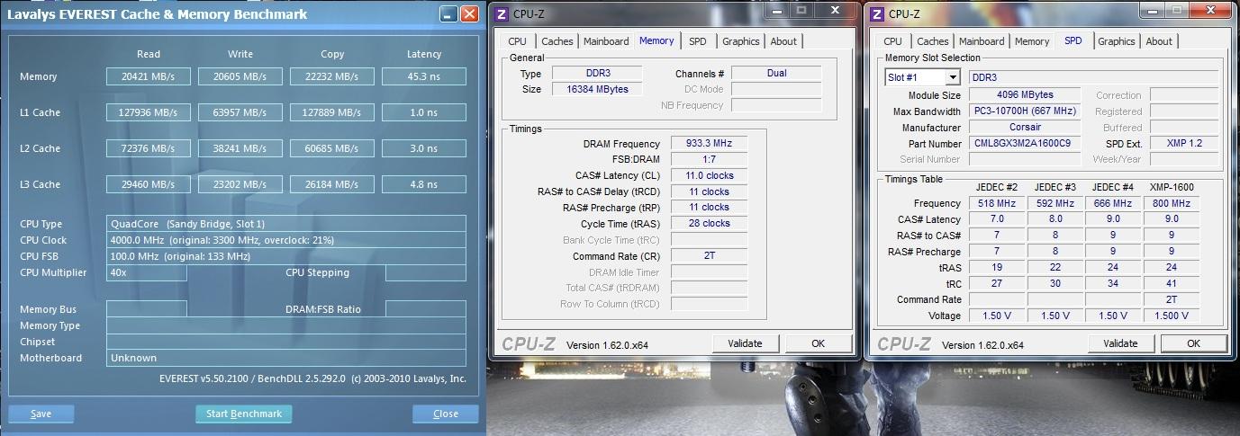
Task: Click XMP-1600 tRC value 41
Action: pyautogui.click(x=1172, y=283)
